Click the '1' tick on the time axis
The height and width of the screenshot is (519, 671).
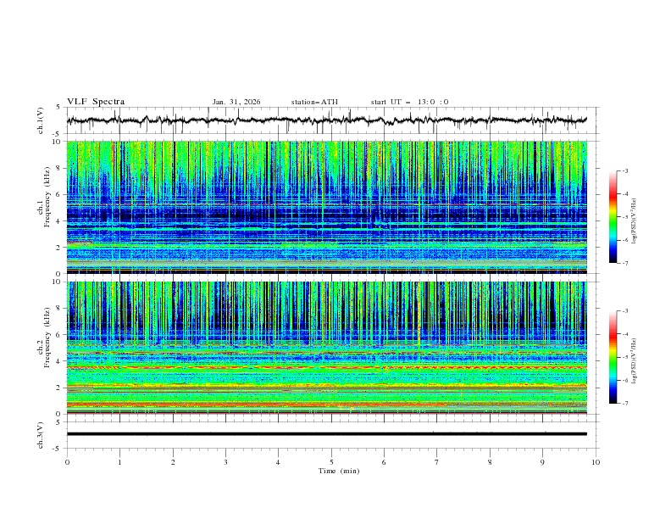(x=119, y=462)
